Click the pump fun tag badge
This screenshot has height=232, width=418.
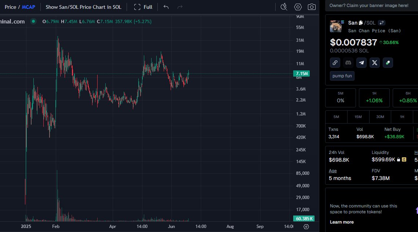tap(342, 76)
